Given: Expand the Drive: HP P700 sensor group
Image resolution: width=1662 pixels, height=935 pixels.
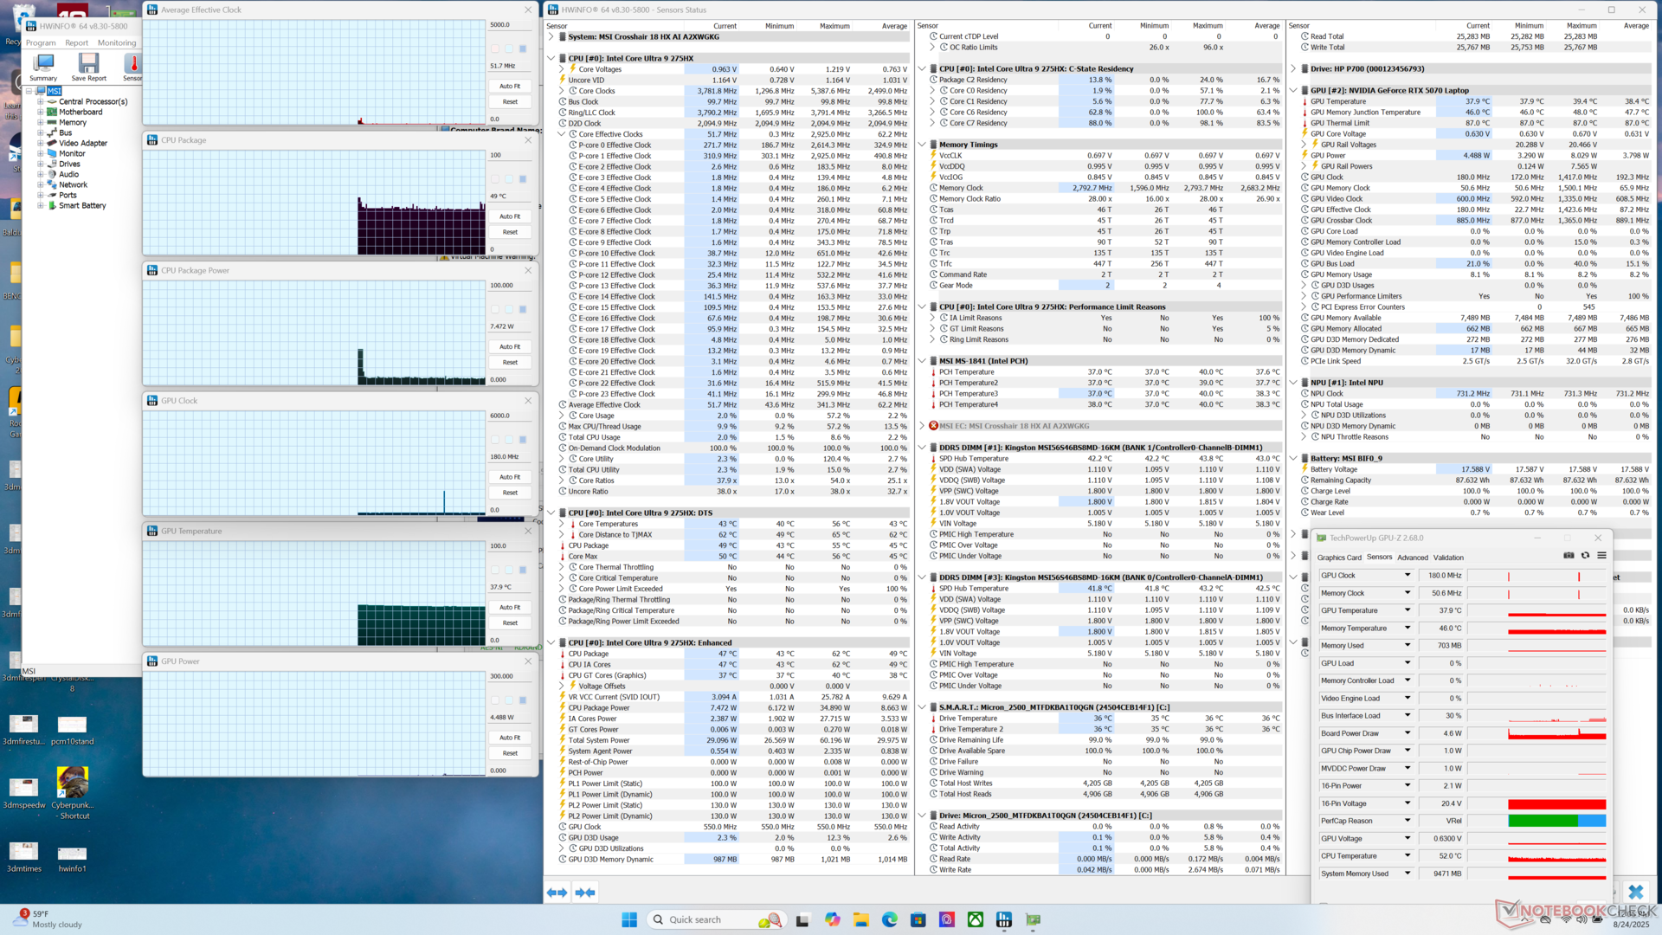Looking at the screenshot, I should point(1293,69).
